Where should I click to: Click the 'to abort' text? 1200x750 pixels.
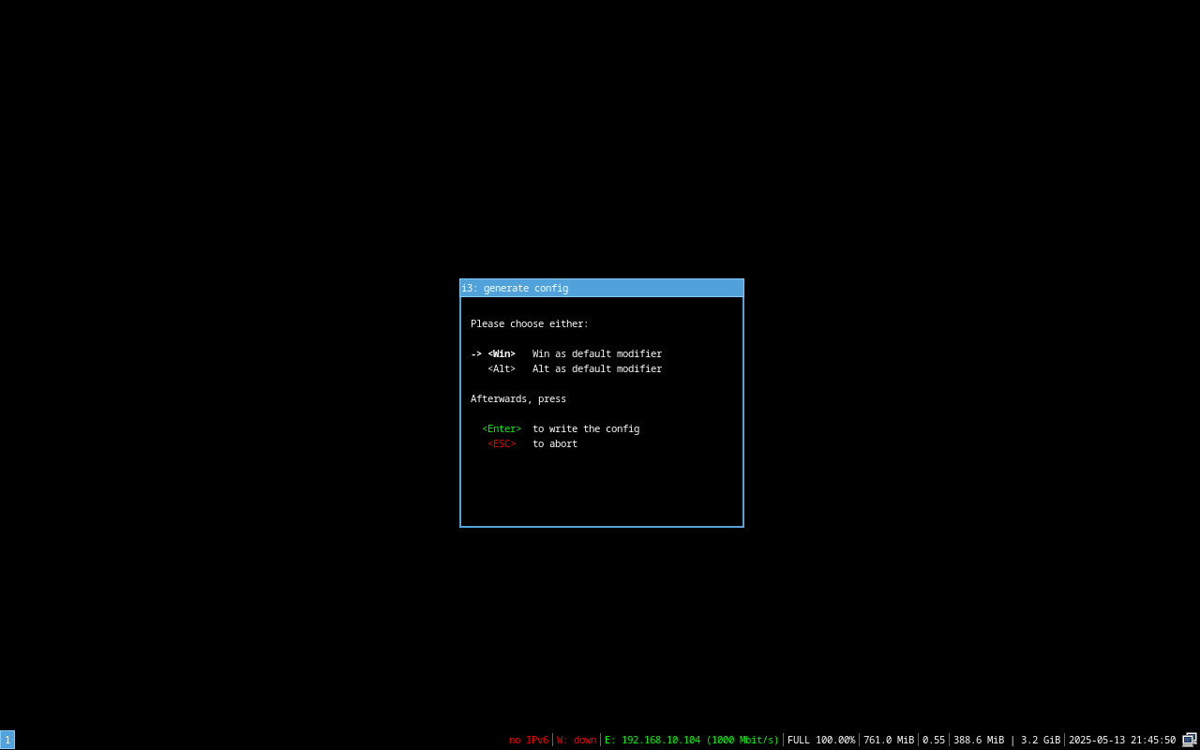(555, 444)
